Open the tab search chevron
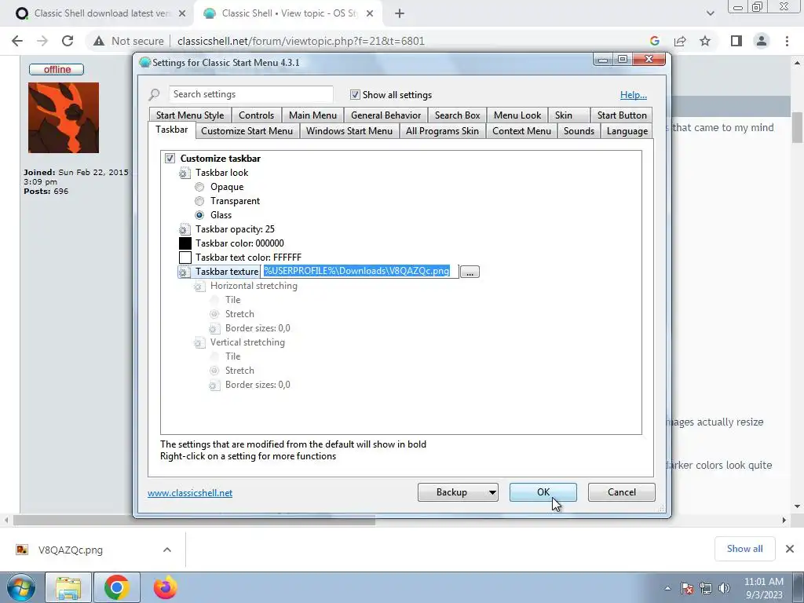The height and width of the screenshot is (603, 804). pos(710,13)
